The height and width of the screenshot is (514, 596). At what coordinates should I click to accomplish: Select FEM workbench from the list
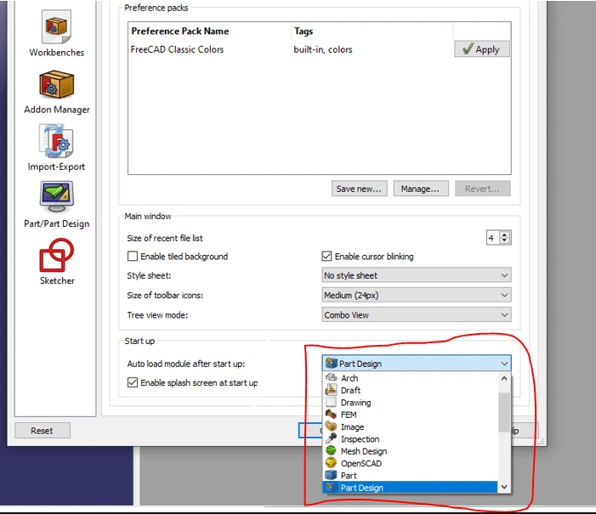click(411, 415)
